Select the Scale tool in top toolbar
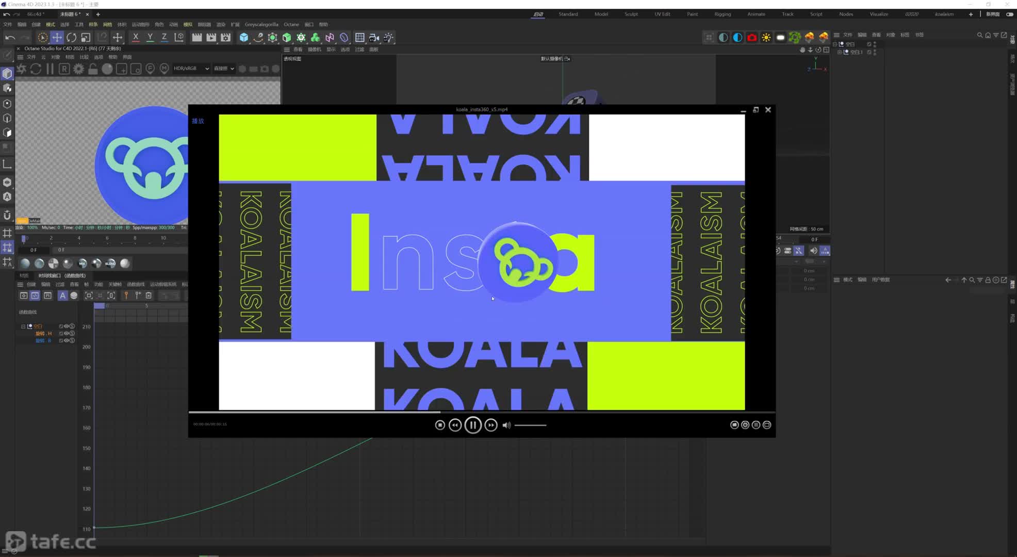 (x=86, y=37)
